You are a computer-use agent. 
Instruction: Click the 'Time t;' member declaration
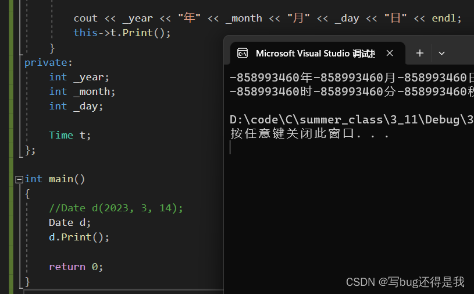pyautogui.click(x=70, y=135)
